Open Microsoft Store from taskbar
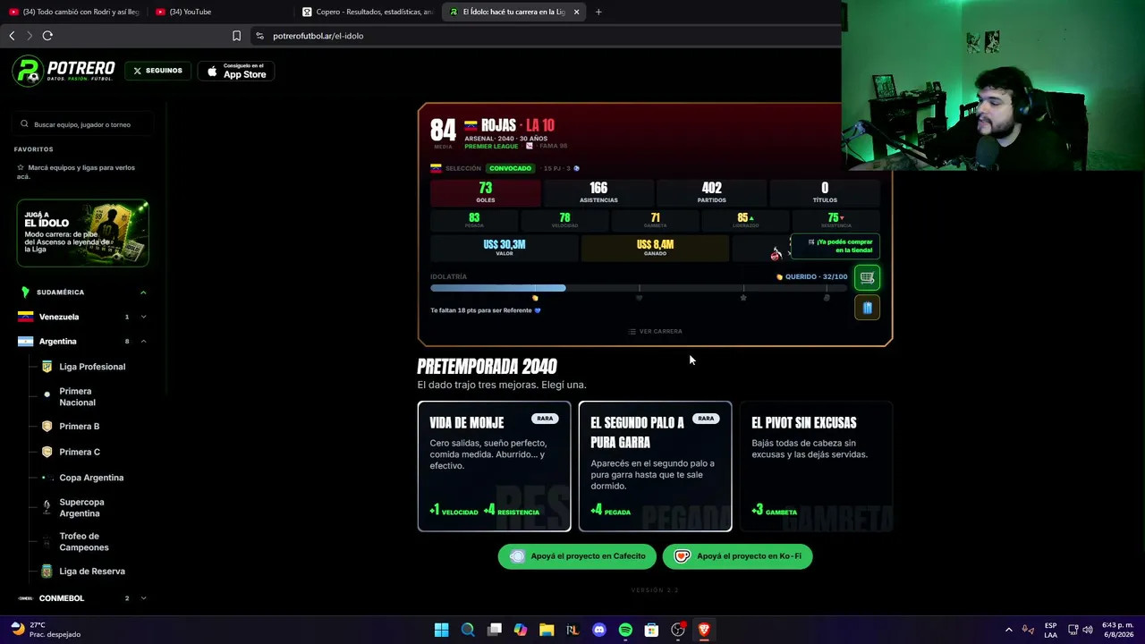This screenshot has width=1145, height=644. coord(651,630)
